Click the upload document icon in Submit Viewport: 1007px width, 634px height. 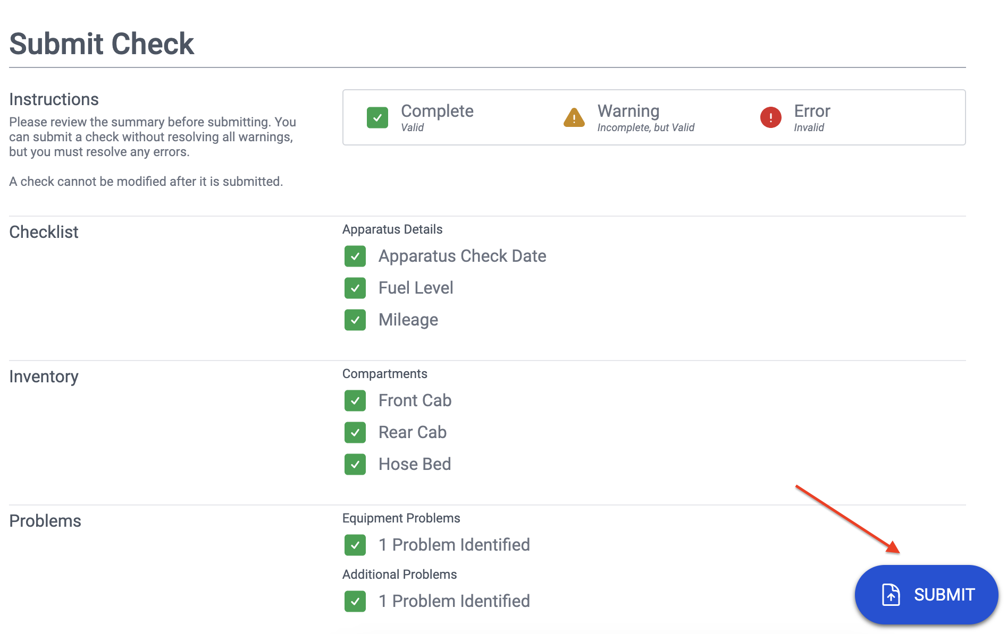click(891, 594)
